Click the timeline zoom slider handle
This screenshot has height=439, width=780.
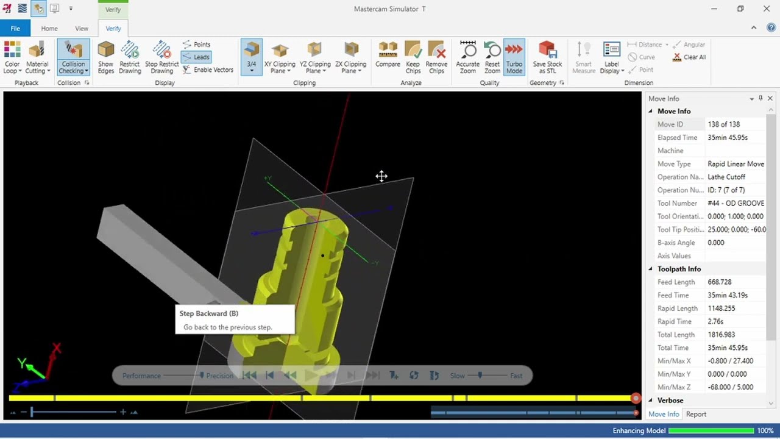(32, 412)
